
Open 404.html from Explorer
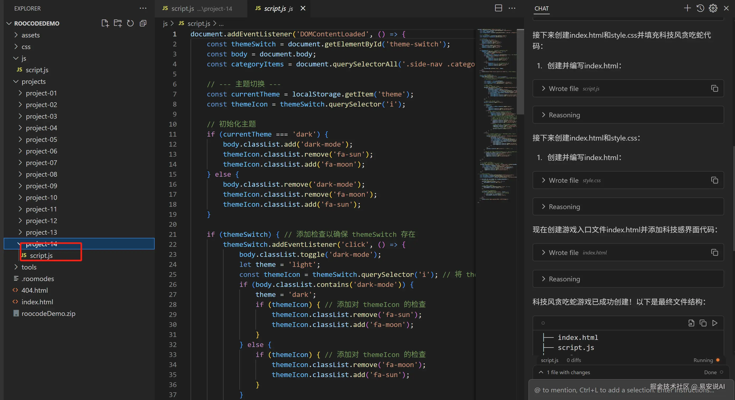[x=35, y=290]
